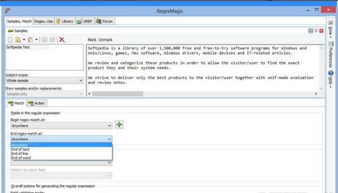The image size is (338, 193).
Task: Click the Paste sample clipboard icon
Action: click(x=30, y=40)
